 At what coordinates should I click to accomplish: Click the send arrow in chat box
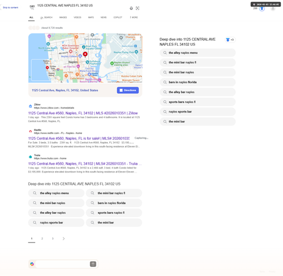pos(93,264)
